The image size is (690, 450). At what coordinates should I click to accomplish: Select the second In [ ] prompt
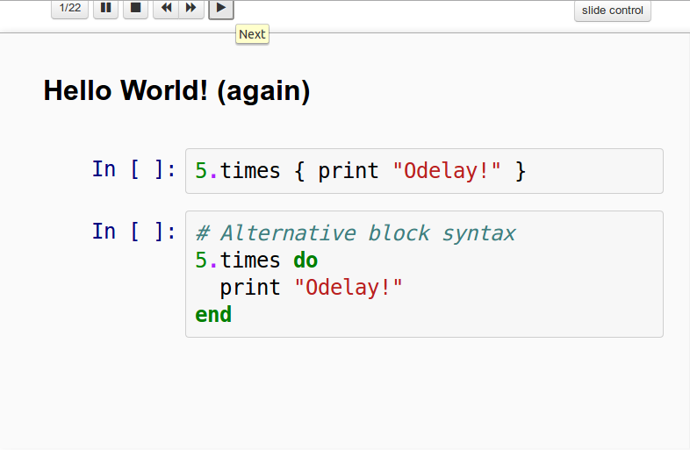click(x=134, y=232)
